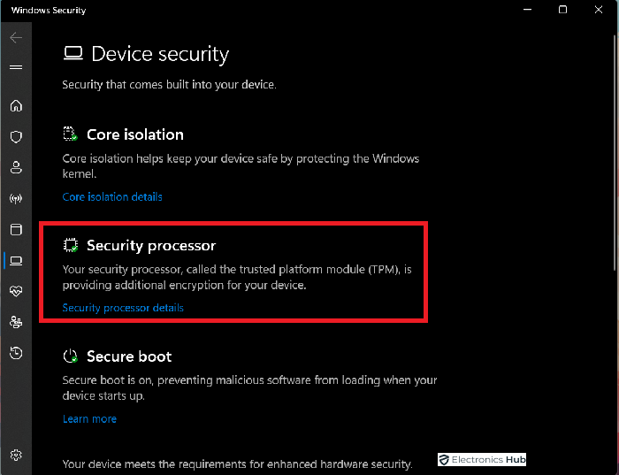Open App & browser control icon
The width and height of the screenshot is (619, 475).
(x=16, y=229)
